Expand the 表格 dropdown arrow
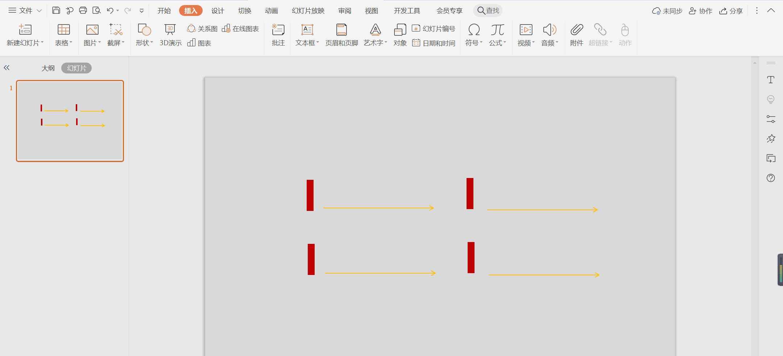Image resolution: width=783 pixels, height=356 pixels. click(x=71, y=42)
